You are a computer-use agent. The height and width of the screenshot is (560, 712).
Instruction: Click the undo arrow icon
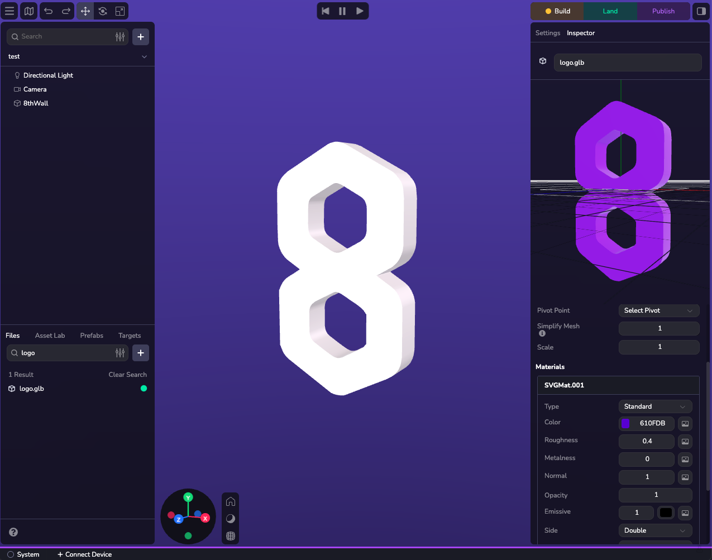point(49,11)
